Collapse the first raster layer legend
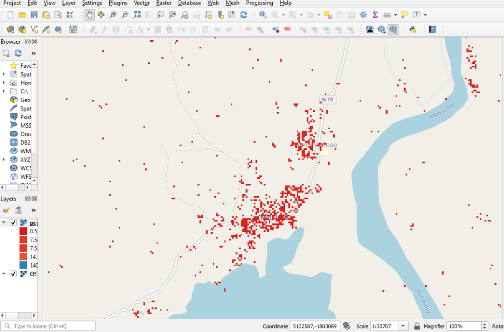The image size is (504, 332). point(4,223)
